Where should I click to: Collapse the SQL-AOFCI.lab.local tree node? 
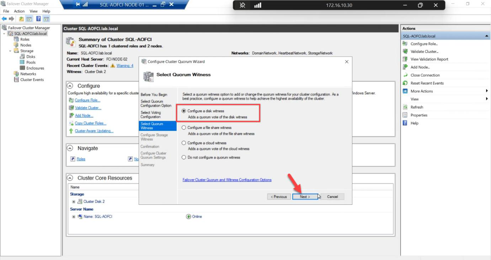click(4, 34)
